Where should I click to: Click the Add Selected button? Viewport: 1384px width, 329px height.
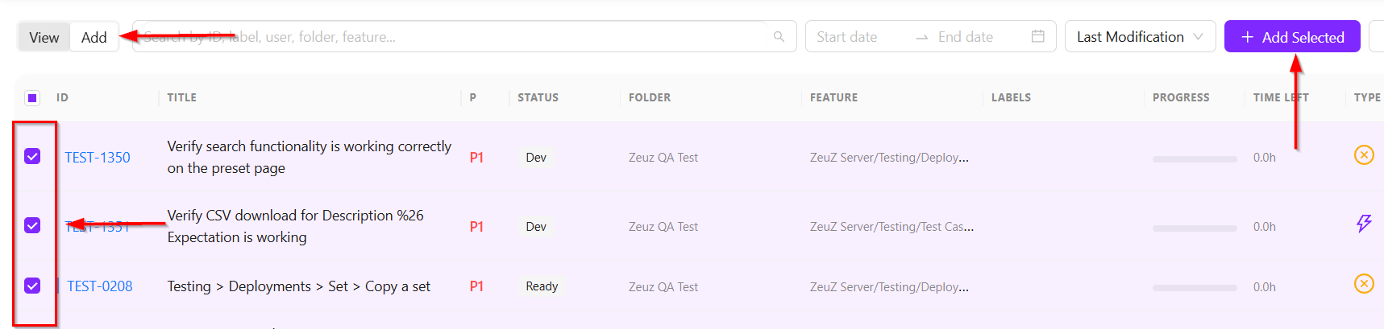[1292, 37]
